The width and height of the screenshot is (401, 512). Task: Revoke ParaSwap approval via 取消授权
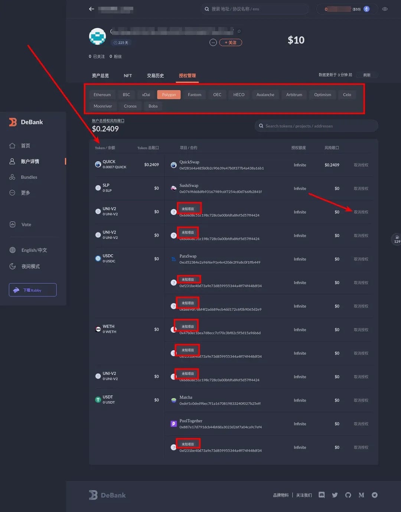click(x=361, y=259)
